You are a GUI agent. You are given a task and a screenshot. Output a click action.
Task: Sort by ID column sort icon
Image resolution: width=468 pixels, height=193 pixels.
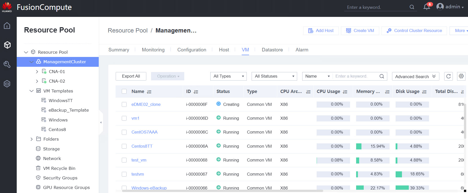pyautogui.click(x=196, y=92)
